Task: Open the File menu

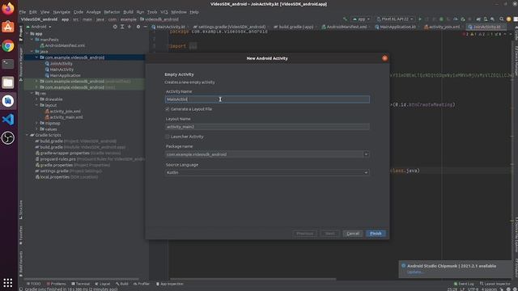Action: click(x=23, y=12)
